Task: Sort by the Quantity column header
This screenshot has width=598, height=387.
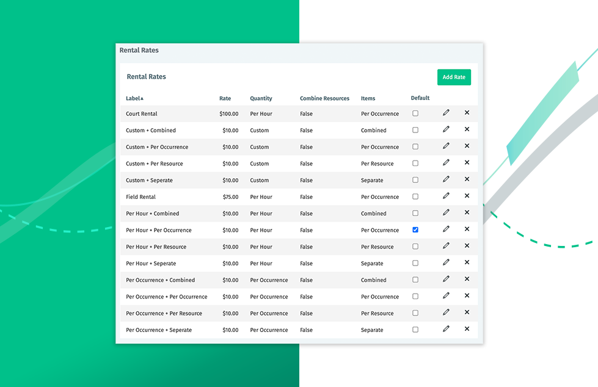Action: (x=261, y=98)
